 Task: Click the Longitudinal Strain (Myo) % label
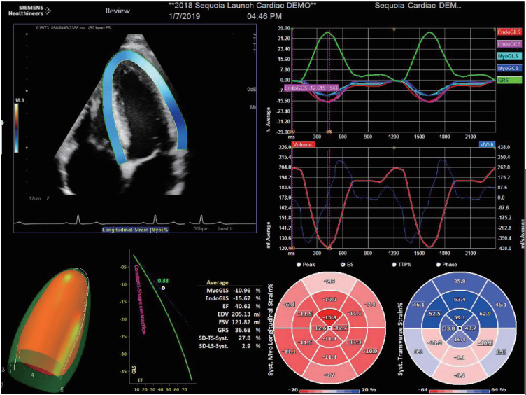[x=135, y=230]
